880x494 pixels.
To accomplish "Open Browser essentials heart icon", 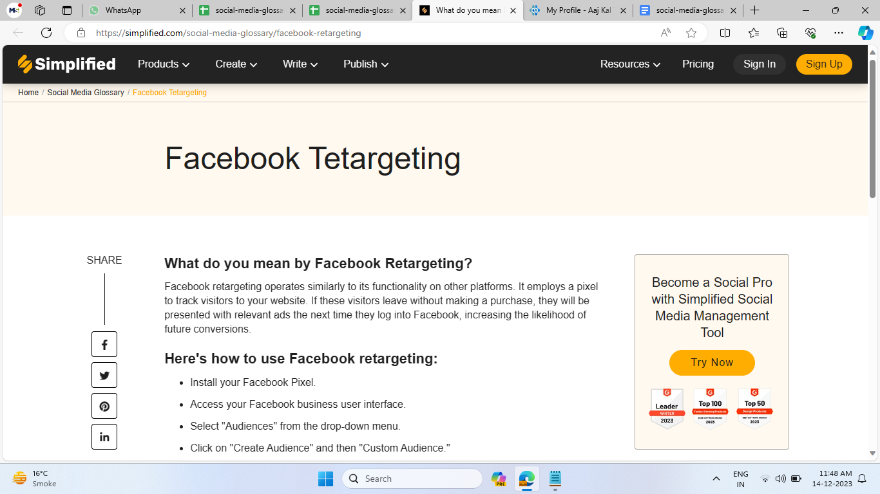I will tap(810, 33).
